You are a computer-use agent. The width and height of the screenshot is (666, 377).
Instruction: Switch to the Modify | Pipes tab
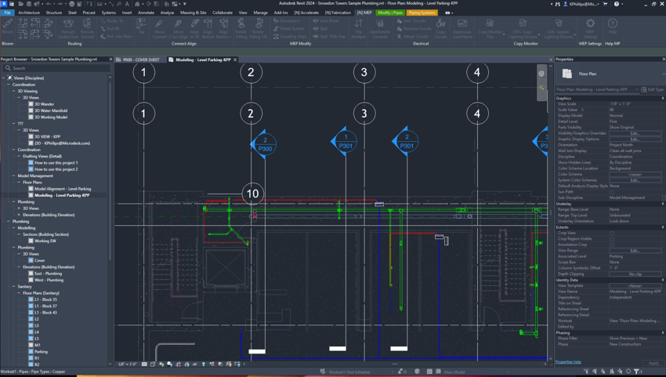pyautogui.click(x=390, y=13)
